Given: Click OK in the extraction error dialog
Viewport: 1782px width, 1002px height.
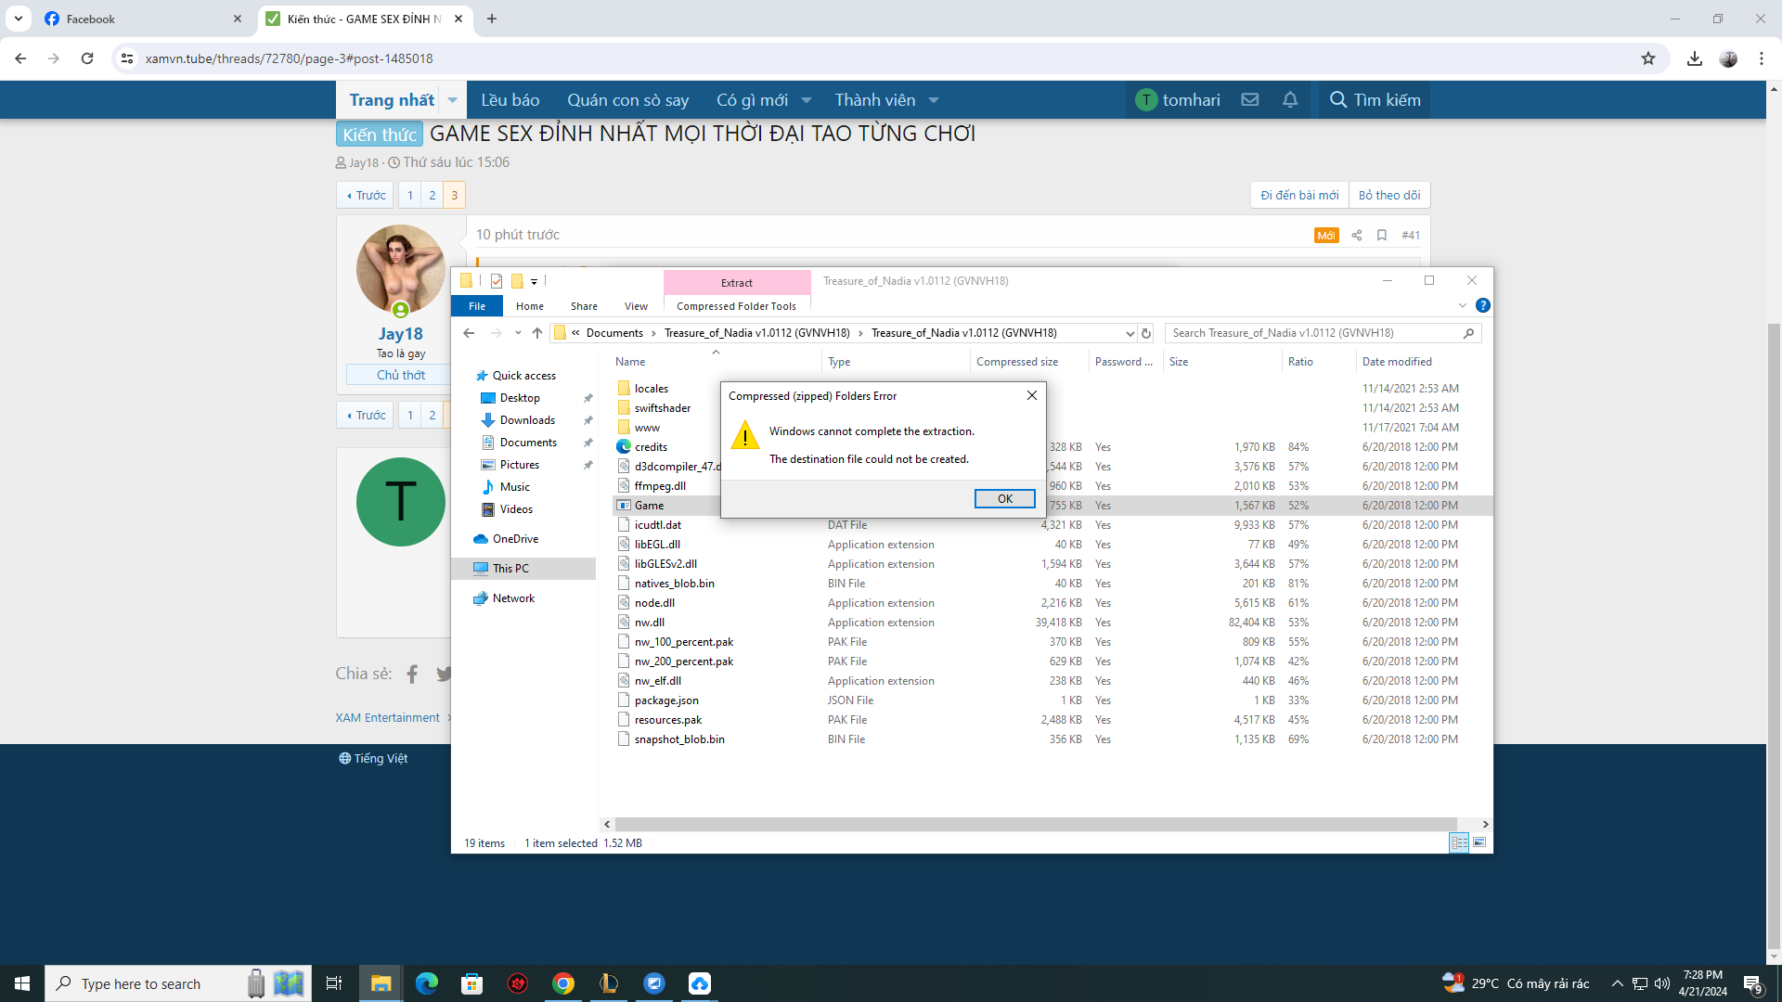Looking at the screenshot, I should pyautogui.click(x=1004, y=499).
